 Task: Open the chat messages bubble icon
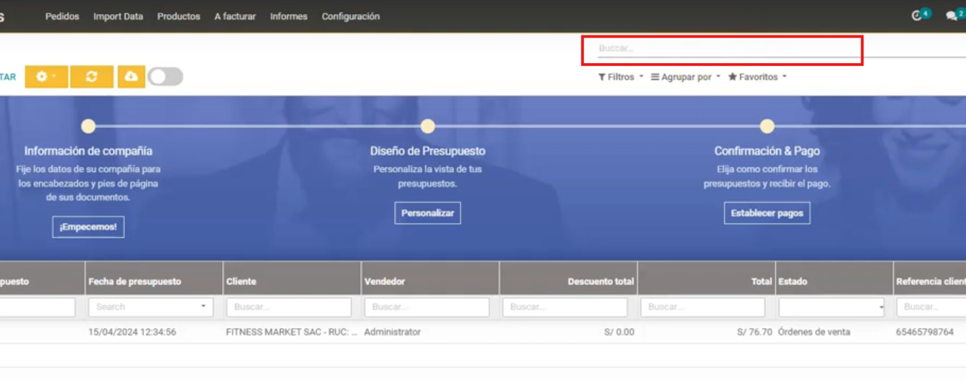(951, 16)
